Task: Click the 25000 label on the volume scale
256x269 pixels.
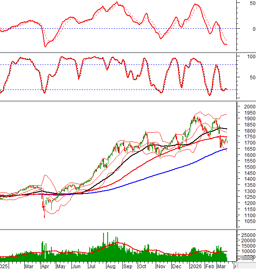Action: 248,235
